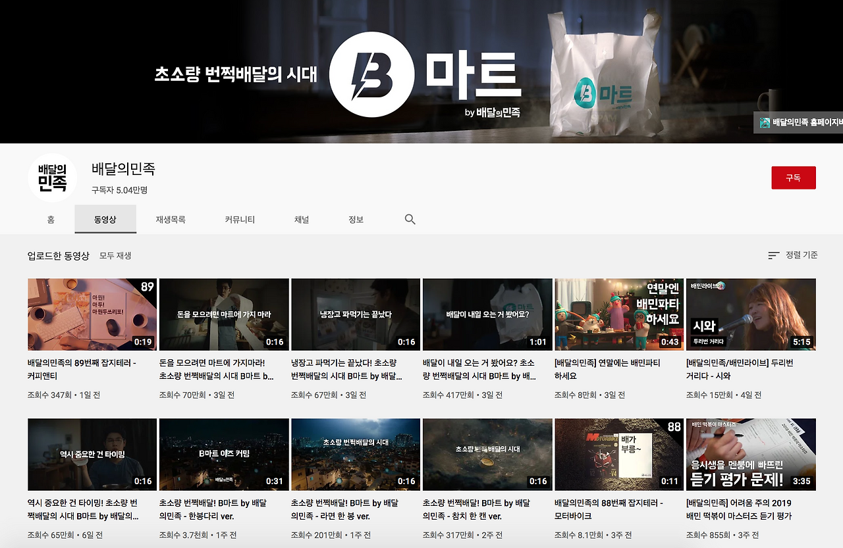Subscribe by clicking the red 구독 button
Screen dimensions: 843x548
(x=794, y=178)
